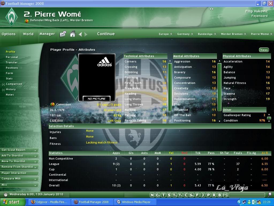This screenshot has width=274, height=206.
Task: Click the N shortcut icon in bottom bar
Action: tap(152, 195)
